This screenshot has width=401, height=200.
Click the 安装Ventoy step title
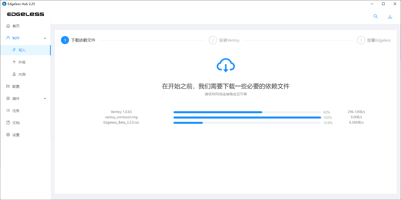[x=229, y=40]
